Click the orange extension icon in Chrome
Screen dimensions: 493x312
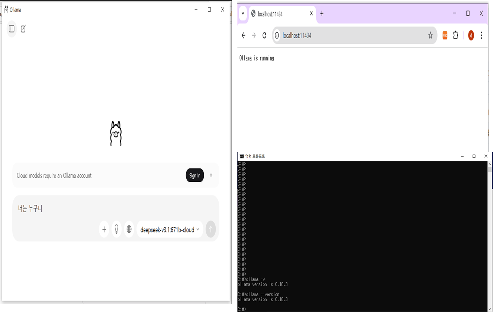coord(445,36)
